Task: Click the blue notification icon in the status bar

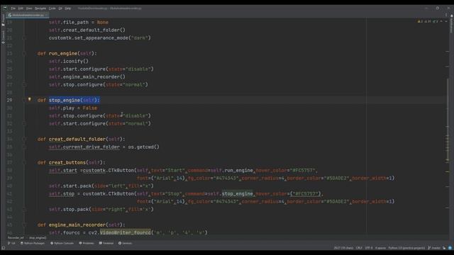Action: click(450, 248)
